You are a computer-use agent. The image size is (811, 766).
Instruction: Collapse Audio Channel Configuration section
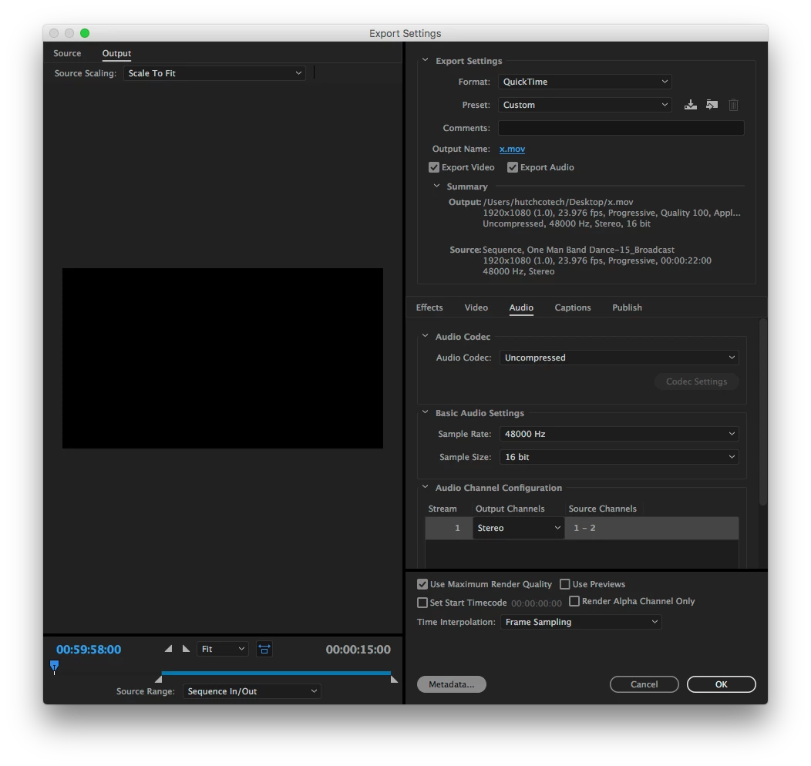(425, 487)
